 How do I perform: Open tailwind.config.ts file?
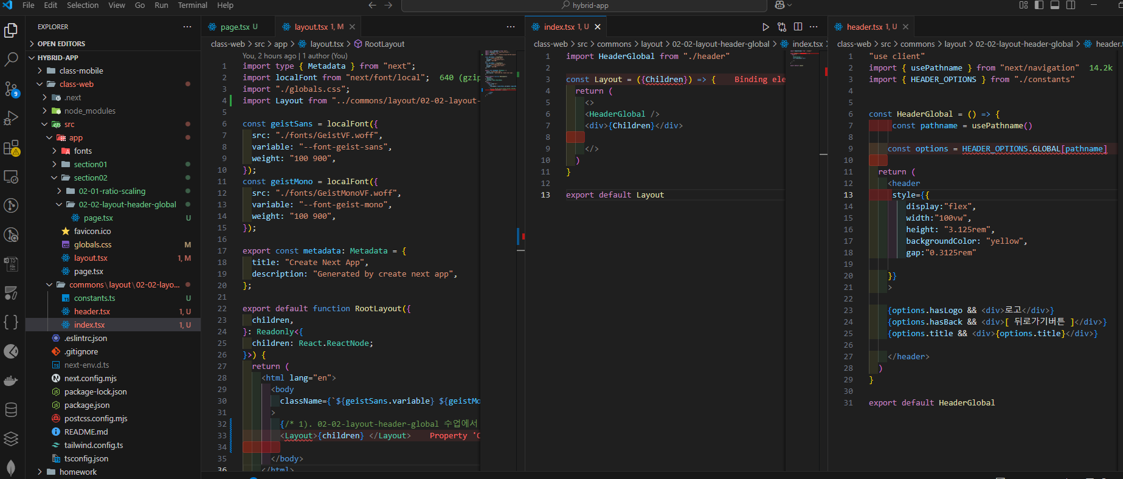113,446
